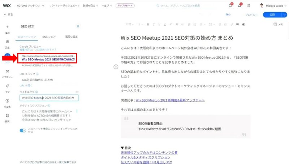Open the chat messages icon in header
Screen dimensions: 289x164
tap(230, 5)
